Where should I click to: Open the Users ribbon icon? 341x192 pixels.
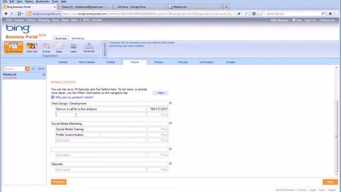pos(74,48)
